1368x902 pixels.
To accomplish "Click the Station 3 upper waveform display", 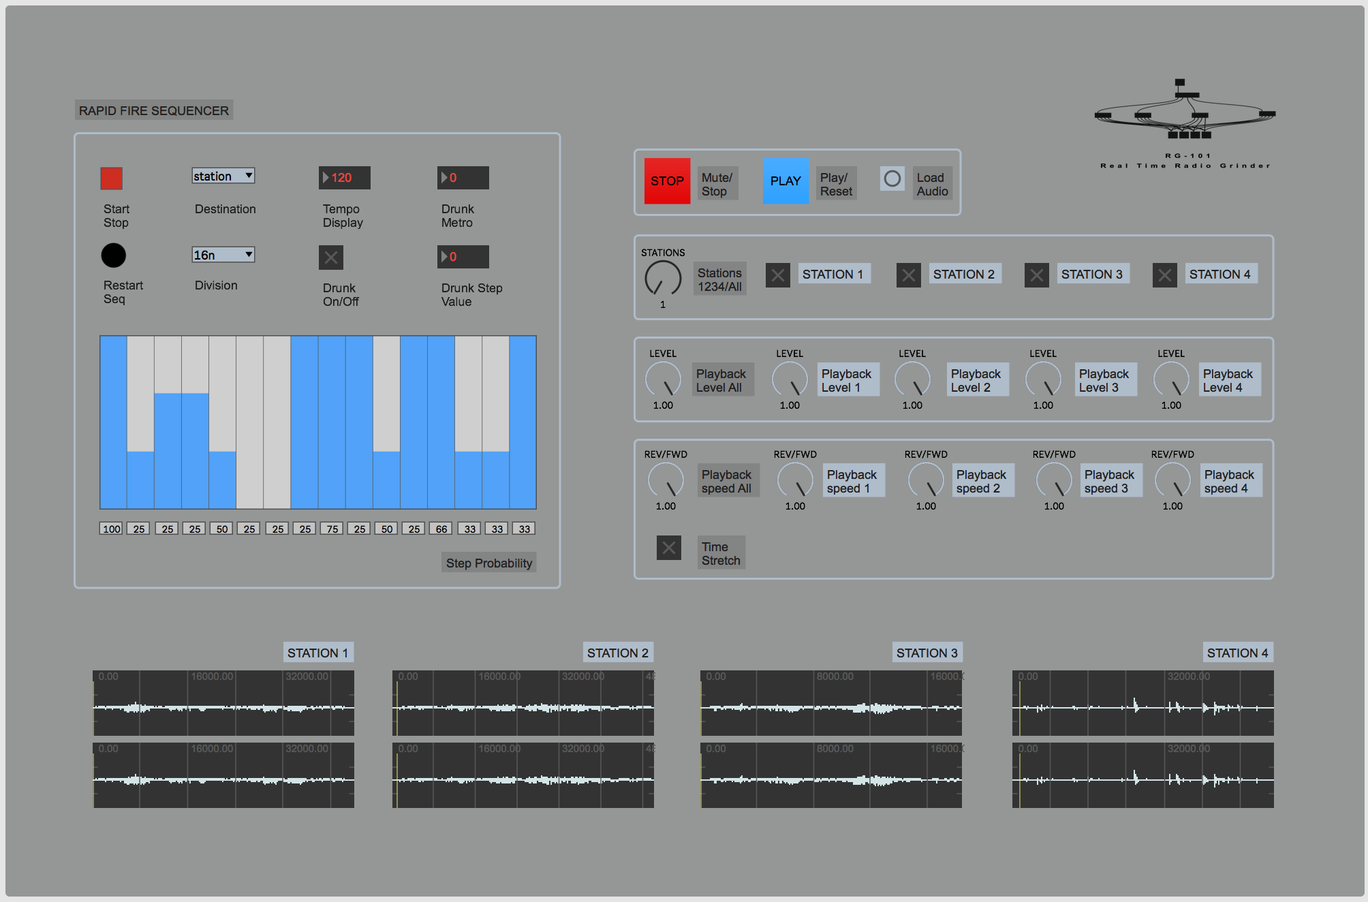I will click(x=831, y=703).
